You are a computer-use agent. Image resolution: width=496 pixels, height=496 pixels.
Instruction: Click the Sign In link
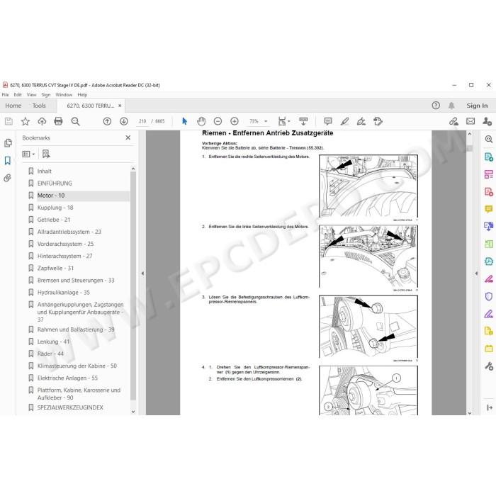(477, 106)
